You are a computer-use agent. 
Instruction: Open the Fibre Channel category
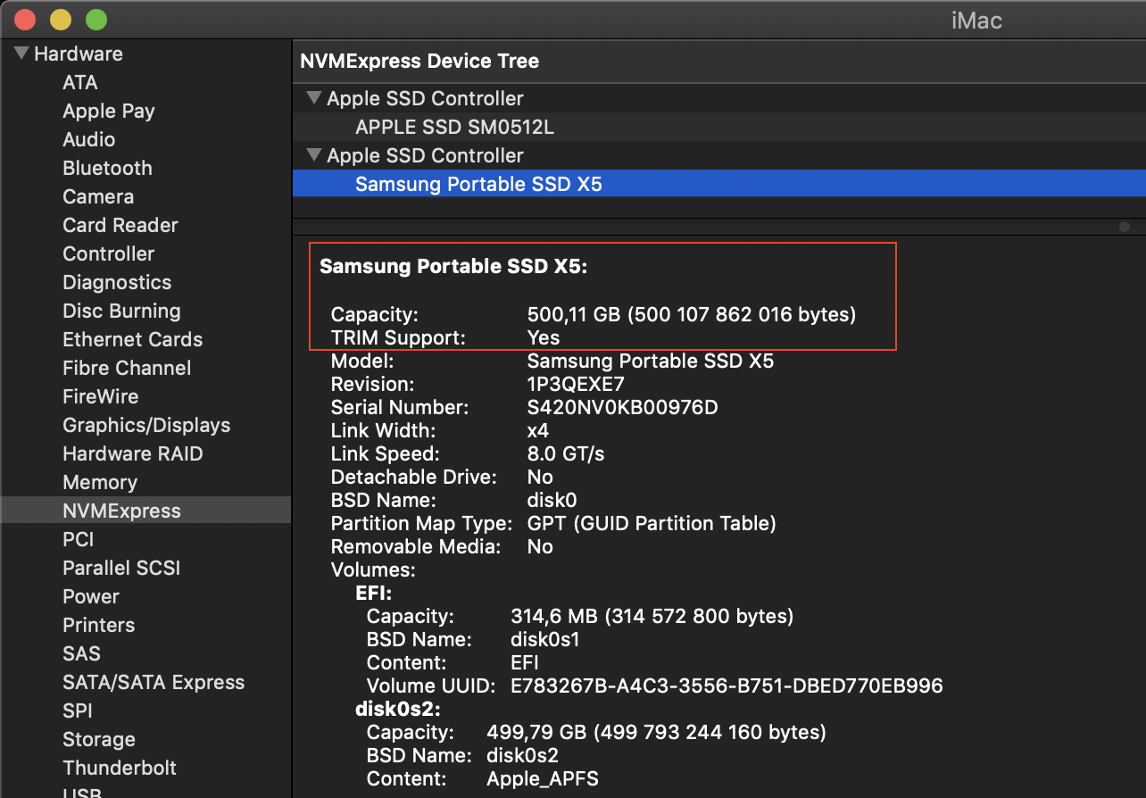click(x=127, y=368)
